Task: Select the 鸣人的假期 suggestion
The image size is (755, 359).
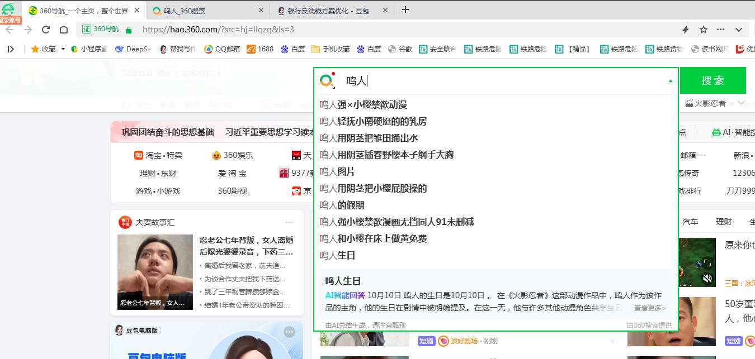Action: point(342,205)
